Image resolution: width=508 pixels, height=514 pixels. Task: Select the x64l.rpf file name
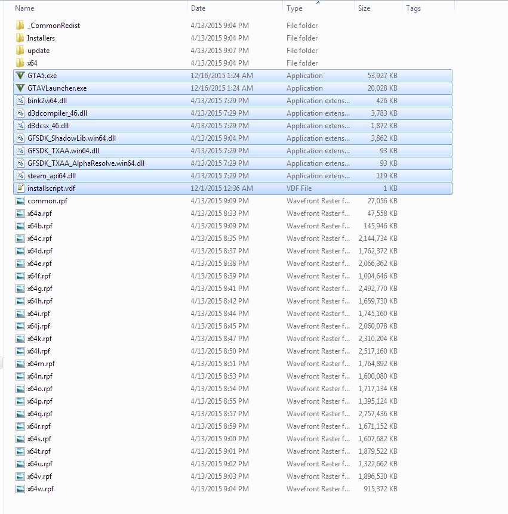[39, 351]
